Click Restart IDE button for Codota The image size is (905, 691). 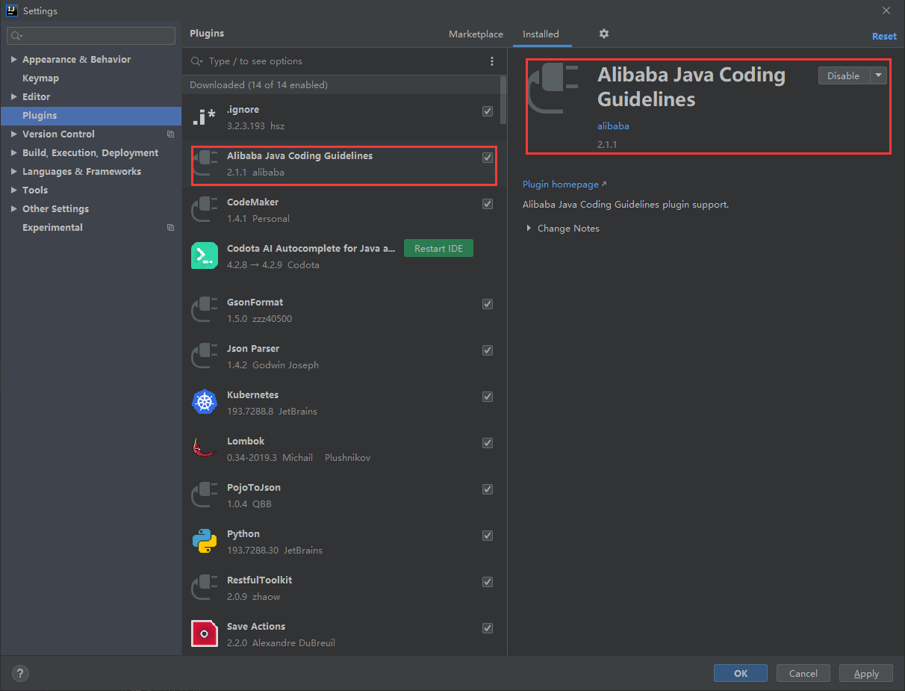(438, 249)
